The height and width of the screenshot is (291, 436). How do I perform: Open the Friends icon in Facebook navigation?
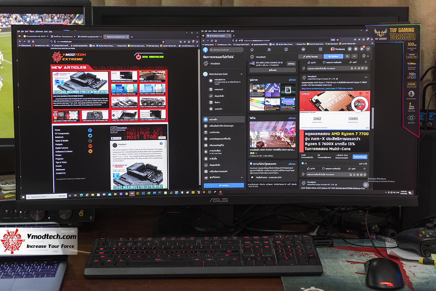click(269, 50)
